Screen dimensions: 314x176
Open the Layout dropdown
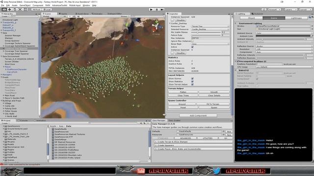tap(305, 9)
